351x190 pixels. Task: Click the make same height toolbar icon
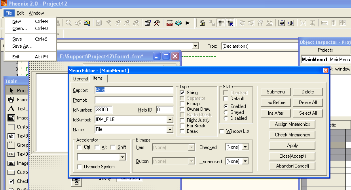pos(333,23)
